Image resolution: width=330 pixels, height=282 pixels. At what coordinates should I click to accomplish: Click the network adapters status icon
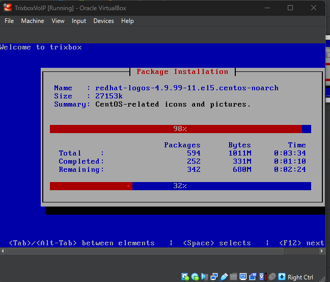click(214, 277)
